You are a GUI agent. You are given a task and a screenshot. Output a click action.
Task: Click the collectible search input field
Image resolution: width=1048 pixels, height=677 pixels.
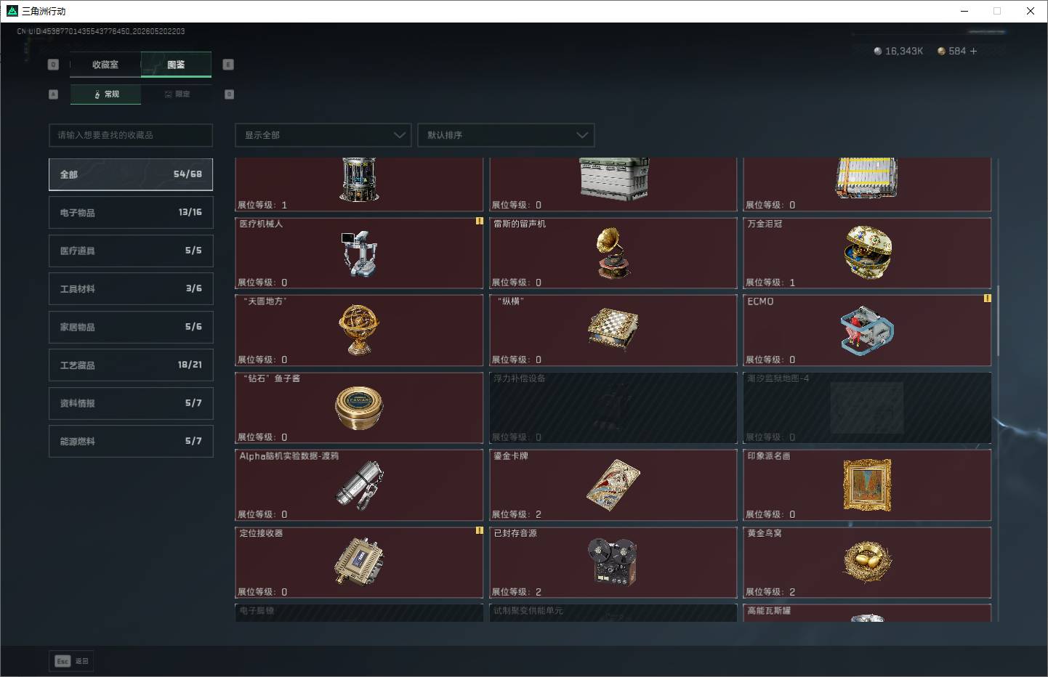point(131,135)
